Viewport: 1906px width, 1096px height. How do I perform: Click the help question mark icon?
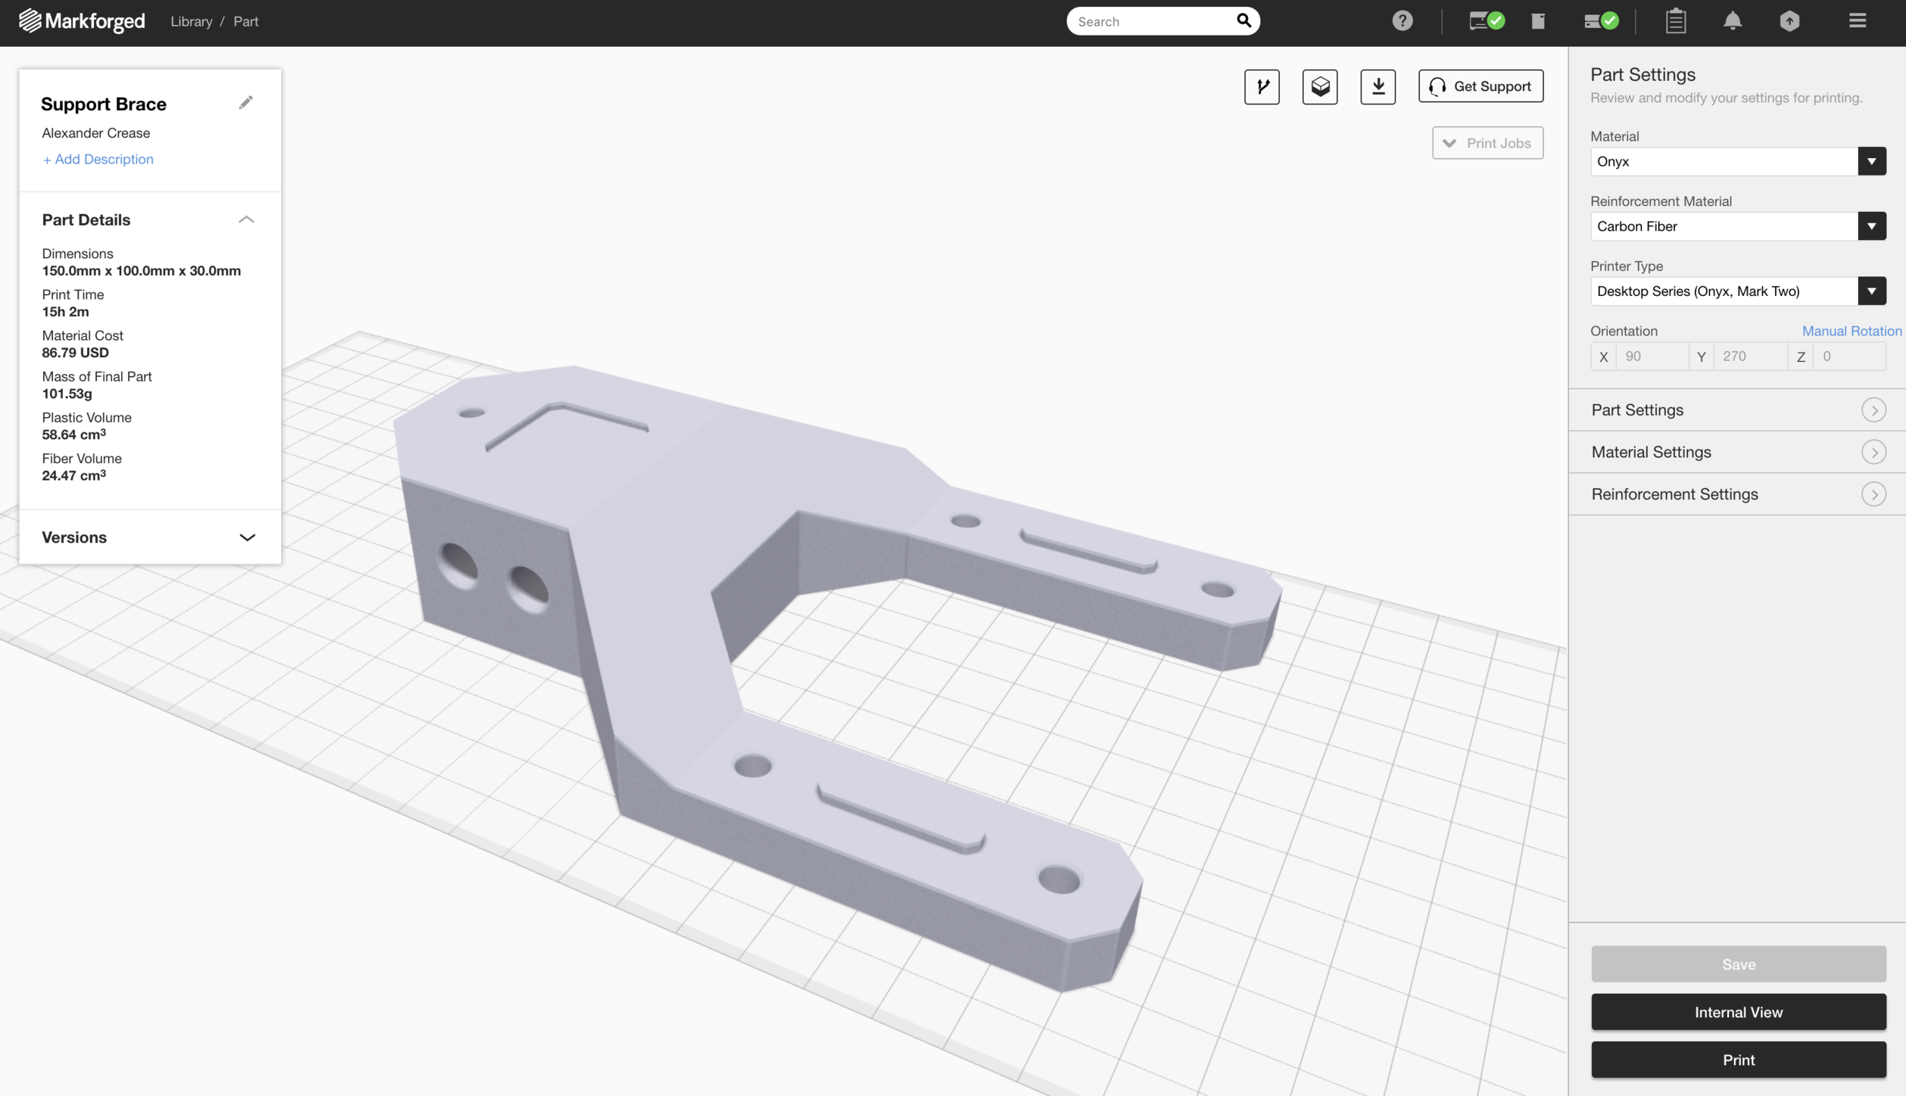click(1402, 21)
